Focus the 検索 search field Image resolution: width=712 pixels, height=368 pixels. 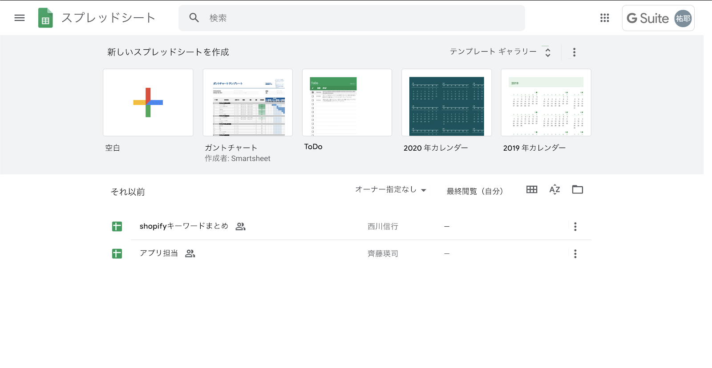[352, 18]
